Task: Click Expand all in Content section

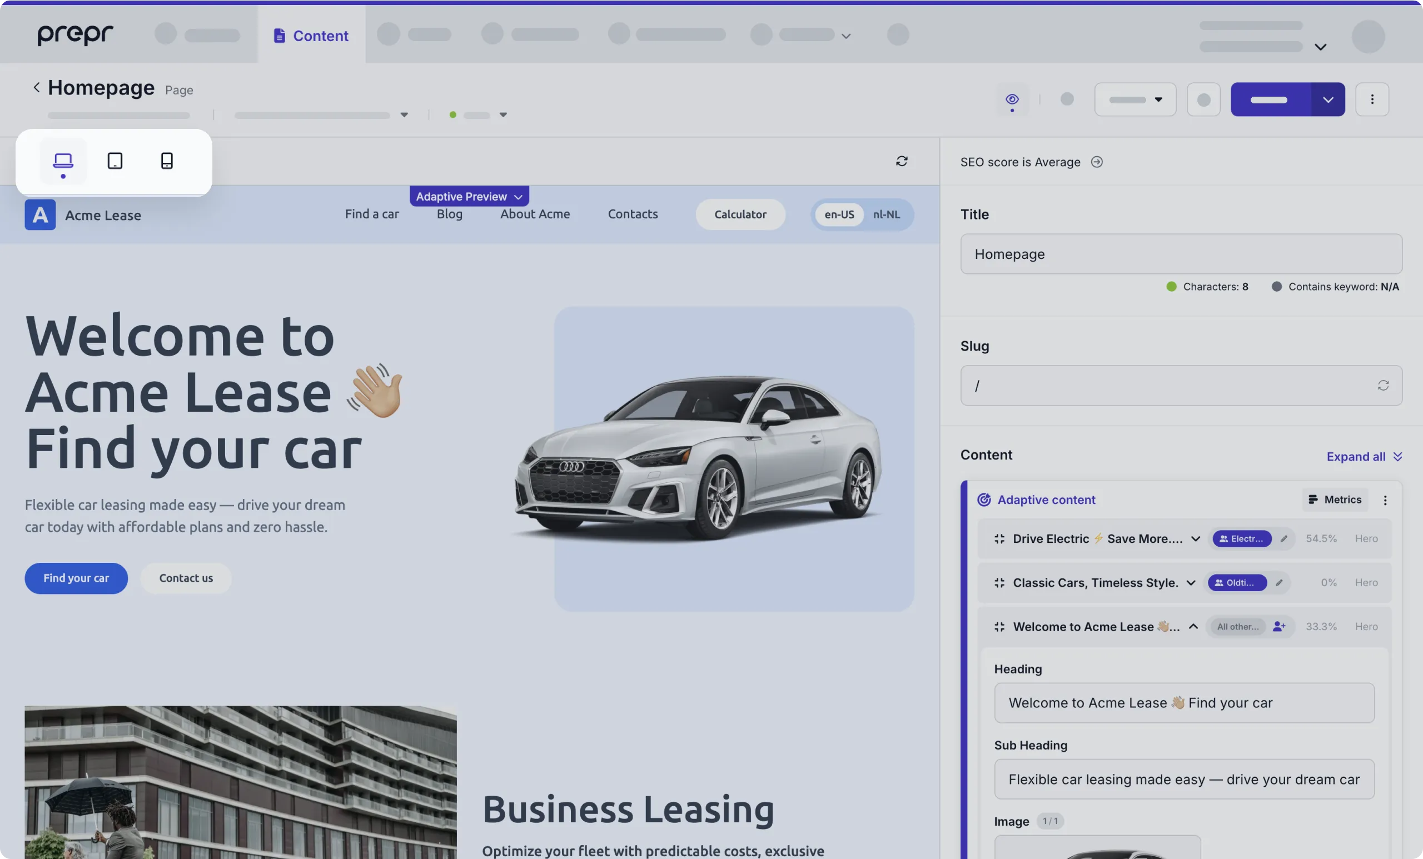Action: tap(1364, 457)
